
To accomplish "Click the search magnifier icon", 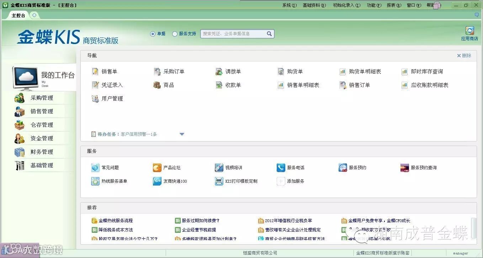I will click(x=269, y=34).
